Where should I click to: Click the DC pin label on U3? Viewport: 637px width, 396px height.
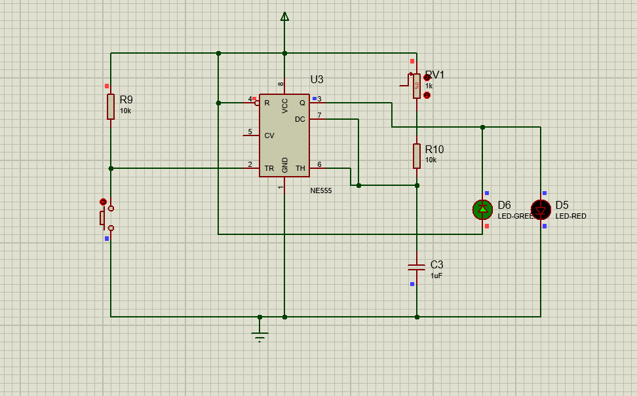click(299, 119)
